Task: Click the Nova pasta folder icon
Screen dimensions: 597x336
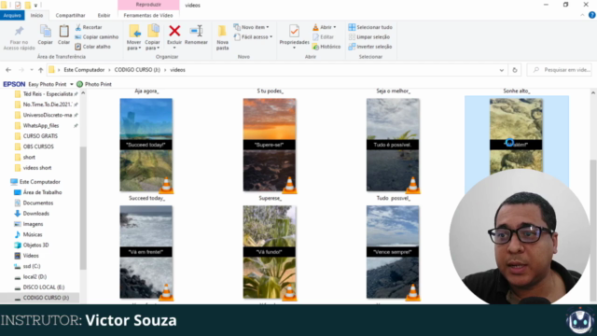Action: pos(222,31)
